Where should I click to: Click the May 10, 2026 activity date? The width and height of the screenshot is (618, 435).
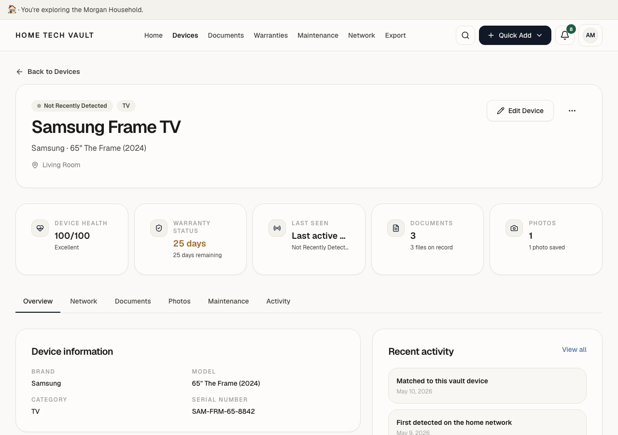point(414,391)
